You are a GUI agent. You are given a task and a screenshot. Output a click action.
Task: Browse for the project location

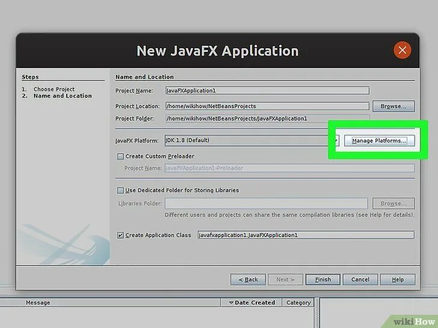pyautogui.click(x=393, y=106)
